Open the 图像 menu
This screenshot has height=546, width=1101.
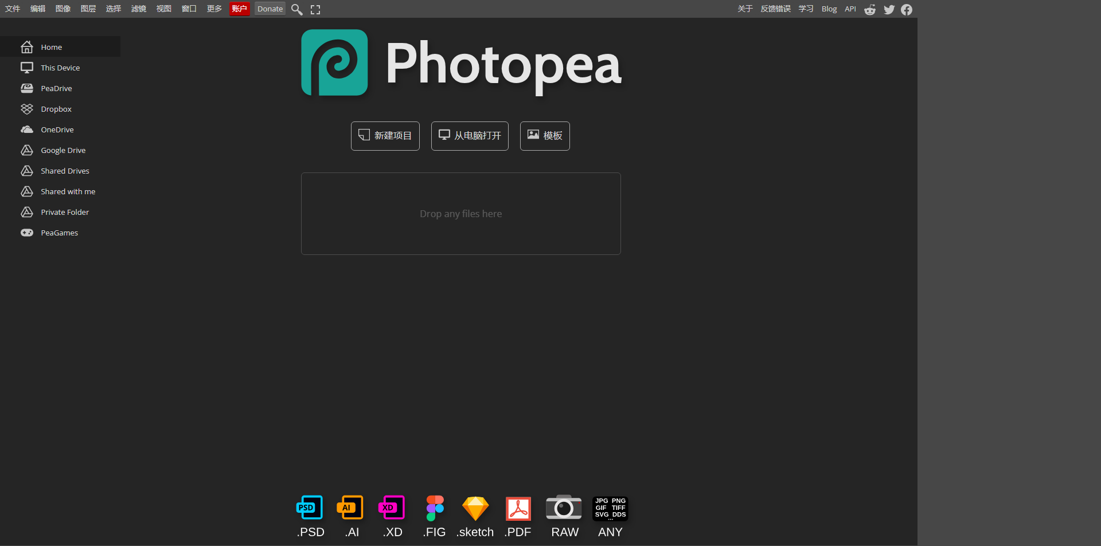point(63,9)
